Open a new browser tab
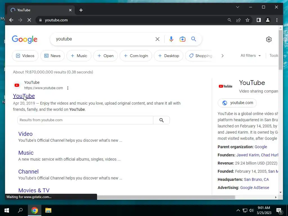Image resolution: width=288 pixels, height=216 pixels. pyautogui.click(x=81, y=10)
